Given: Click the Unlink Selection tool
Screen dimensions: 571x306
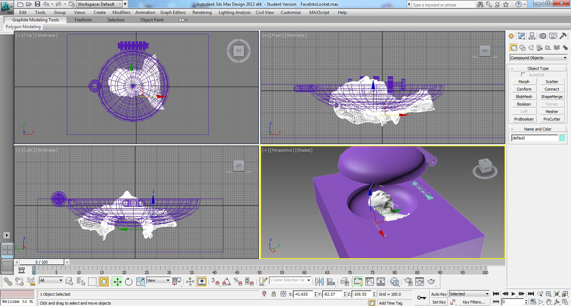Looking at the screenshot, I should (19, 282).
